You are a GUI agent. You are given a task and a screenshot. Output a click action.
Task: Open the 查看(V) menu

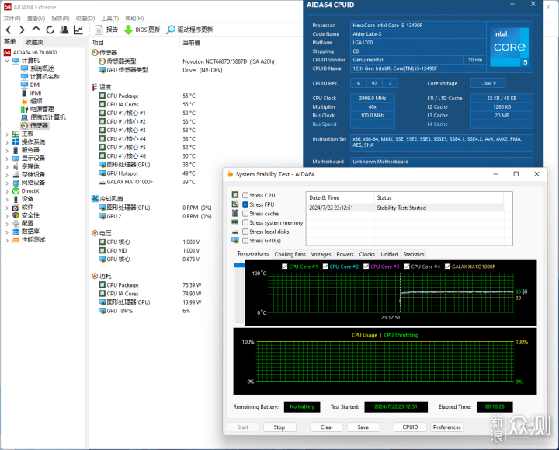36,18
